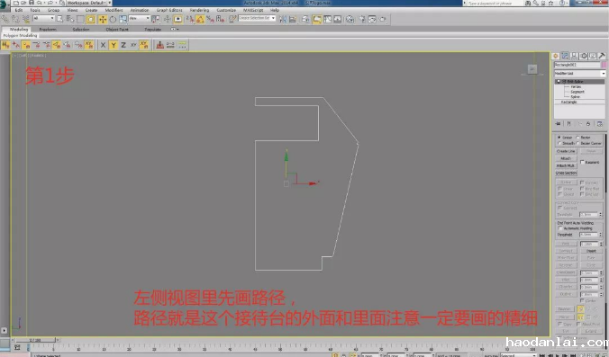Restrict to X axis constraint
This screenshot has width=609, height=357.
(103, 45)
